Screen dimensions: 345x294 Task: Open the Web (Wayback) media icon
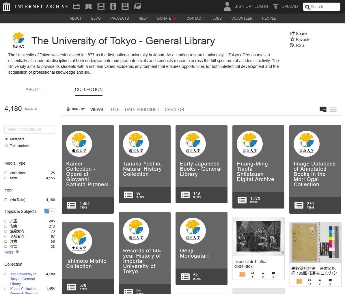tap(77, 6)
